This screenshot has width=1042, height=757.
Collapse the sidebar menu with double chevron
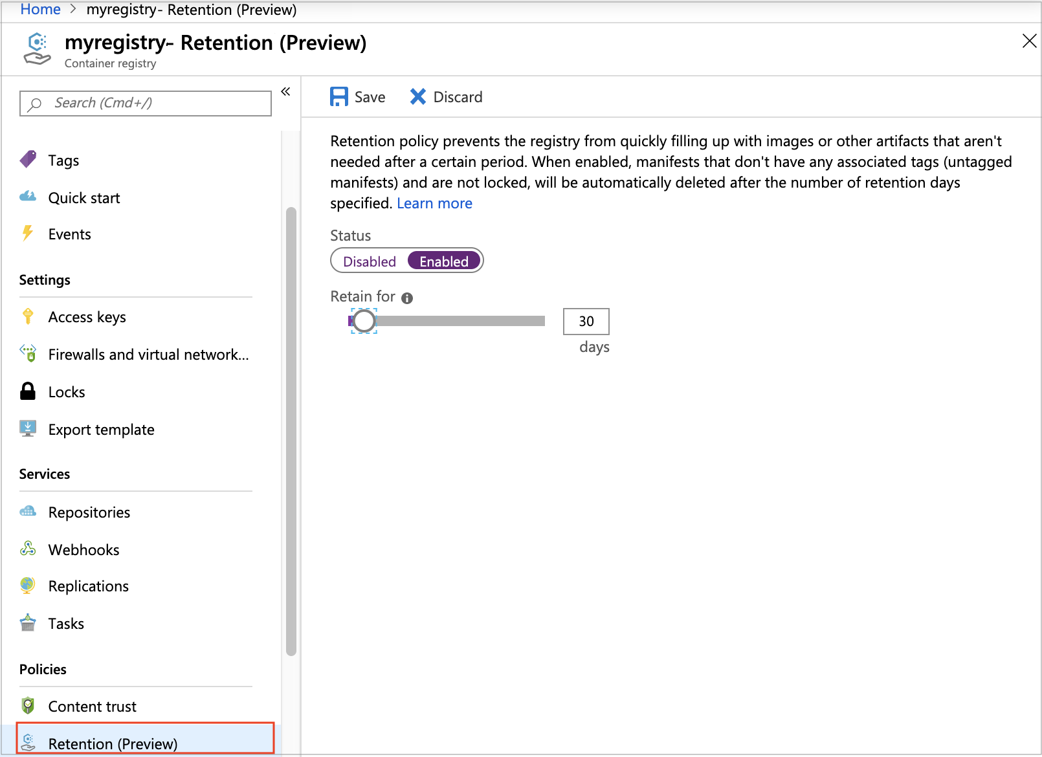[285, 92]
